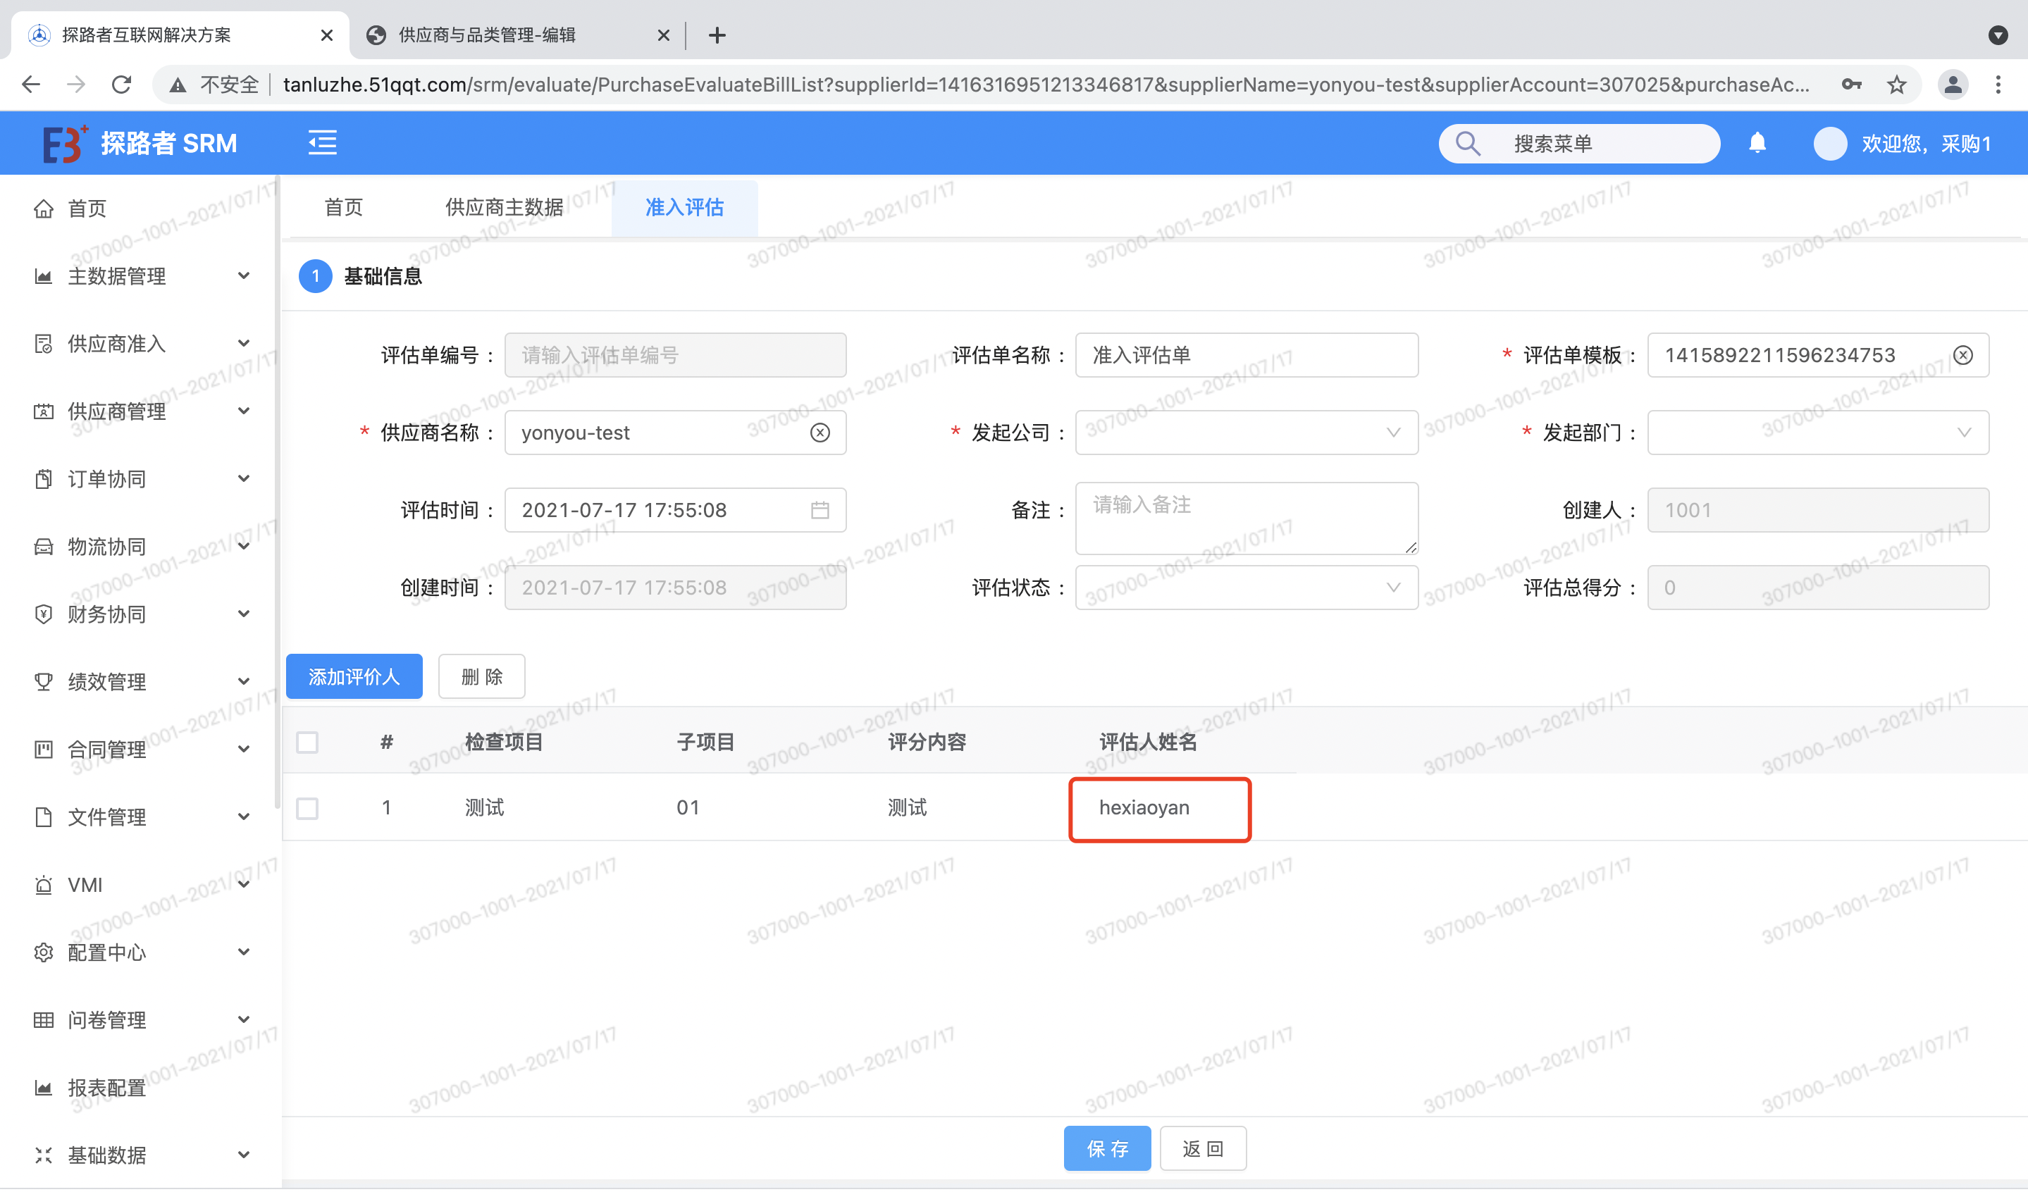
Task: Click the search magnifier icon in header
Action: point(1467,143)
